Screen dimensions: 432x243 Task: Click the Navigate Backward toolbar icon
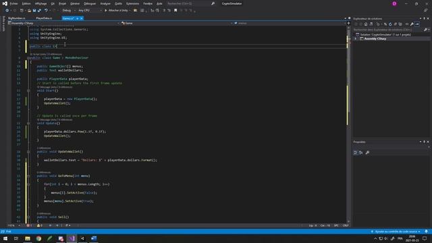pos(7,11)
